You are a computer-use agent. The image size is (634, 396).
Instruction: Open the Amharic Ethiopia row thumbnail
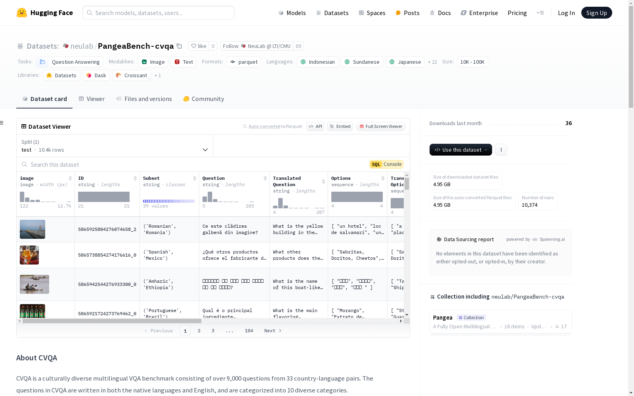pos(34,284)
